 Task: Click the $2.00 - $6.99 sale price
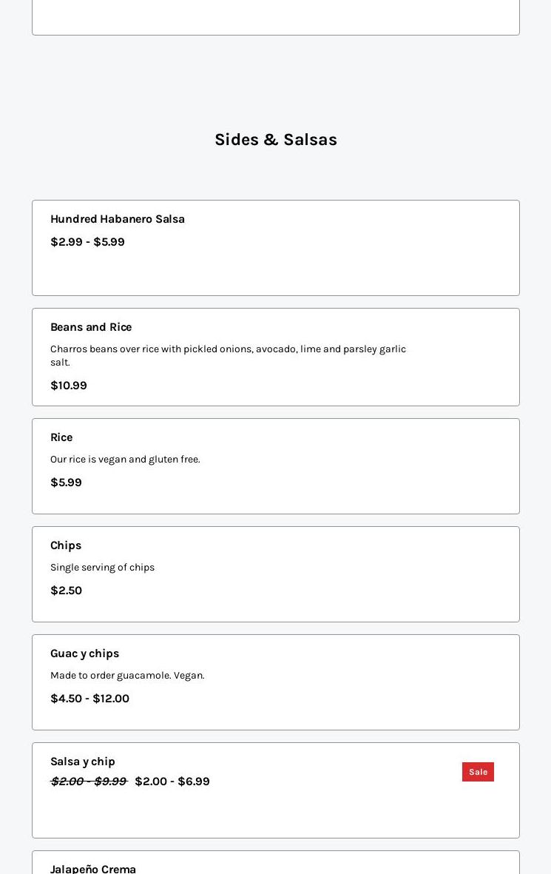[x=172, y=781]
